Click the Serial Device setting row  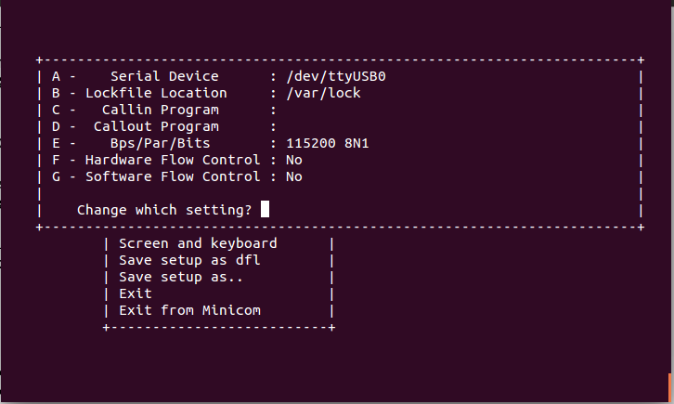[164, 76]
